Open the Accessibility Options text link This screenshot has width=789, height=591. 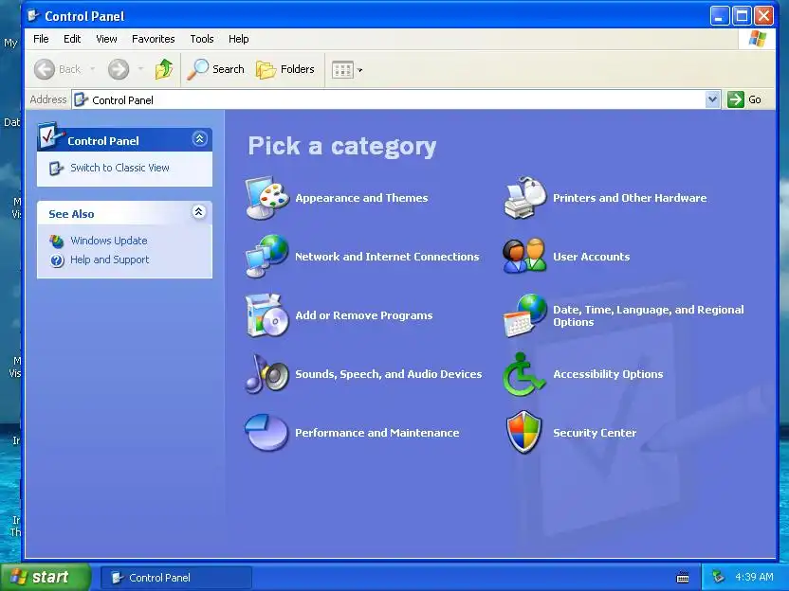[608, 374]
